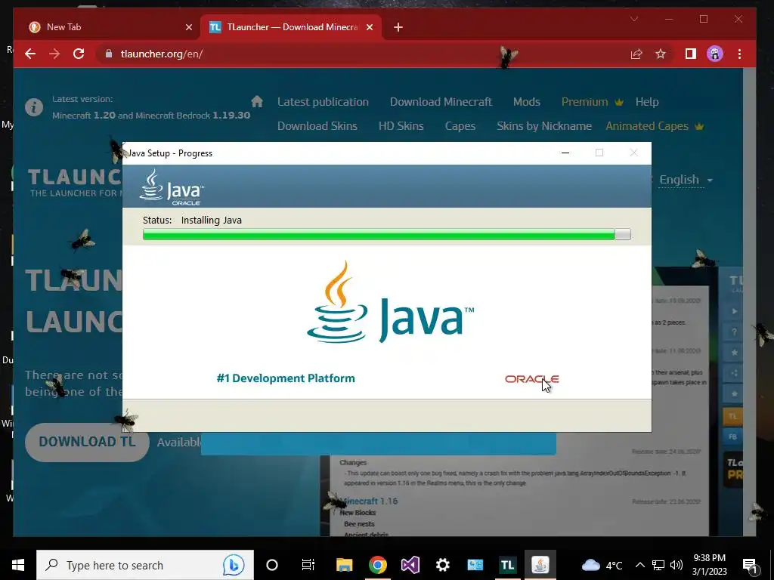The width and height of the screenshot is (774, 580).
Task: Open Skins by Nickname link
Action: (x=544, y=126)
